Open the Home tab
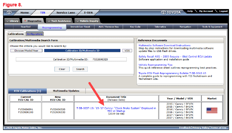 [25, 13]
